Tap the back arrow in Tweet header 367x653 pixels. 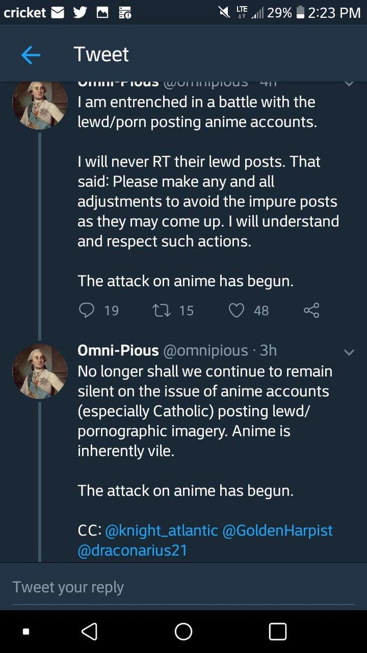(30, 55)
